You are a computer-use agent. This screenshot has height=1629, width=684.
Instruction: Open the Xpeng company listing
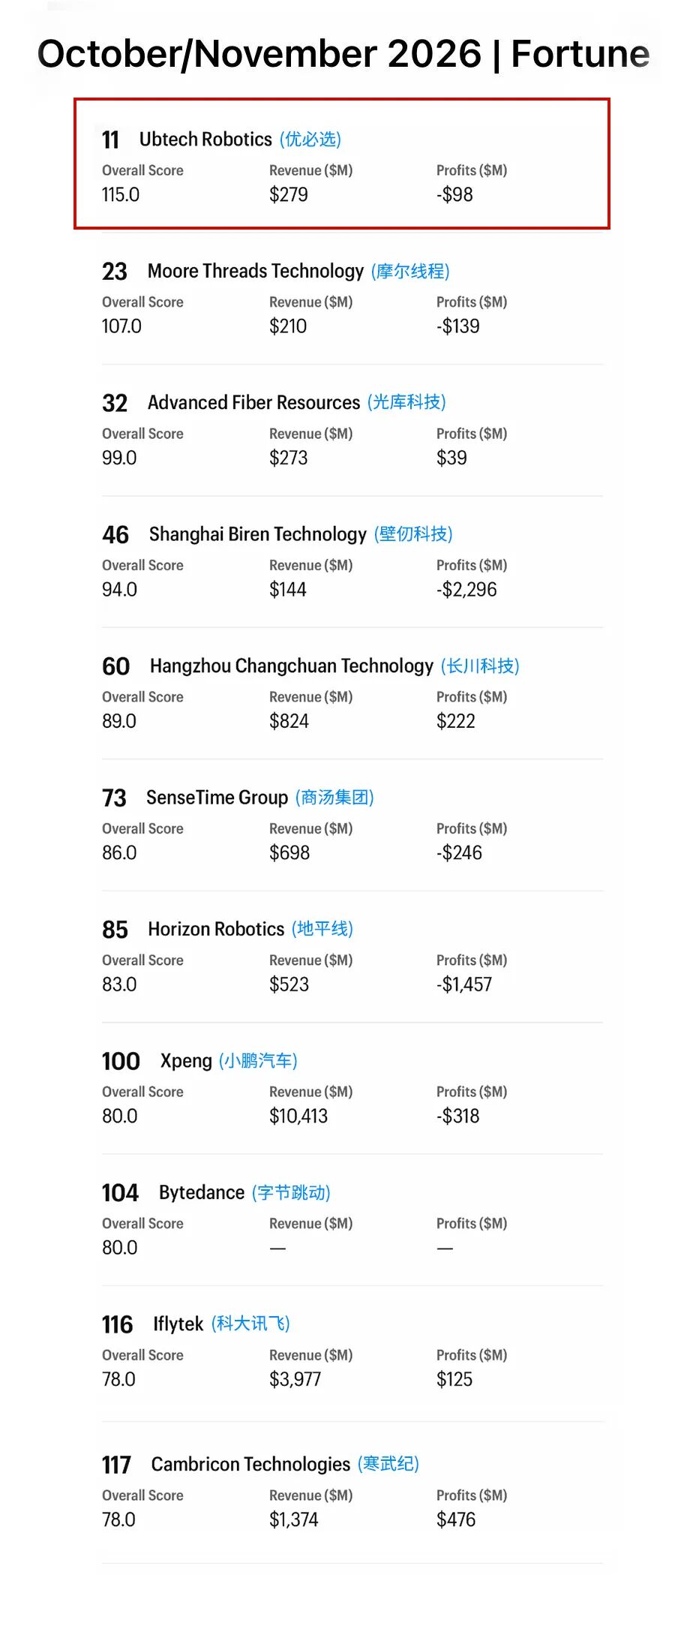tap(186, 1061)
